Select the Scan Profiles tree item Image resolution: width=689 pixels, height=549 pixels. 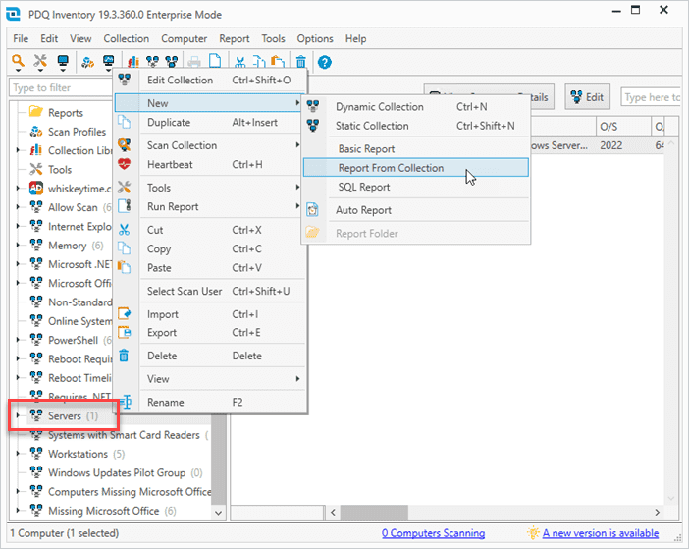point(77,132)
